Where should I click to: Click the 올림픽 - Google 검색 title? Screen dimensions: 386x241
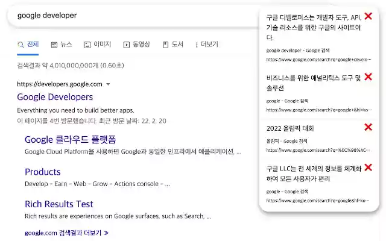pyautogui.click(x=286, y=141)
